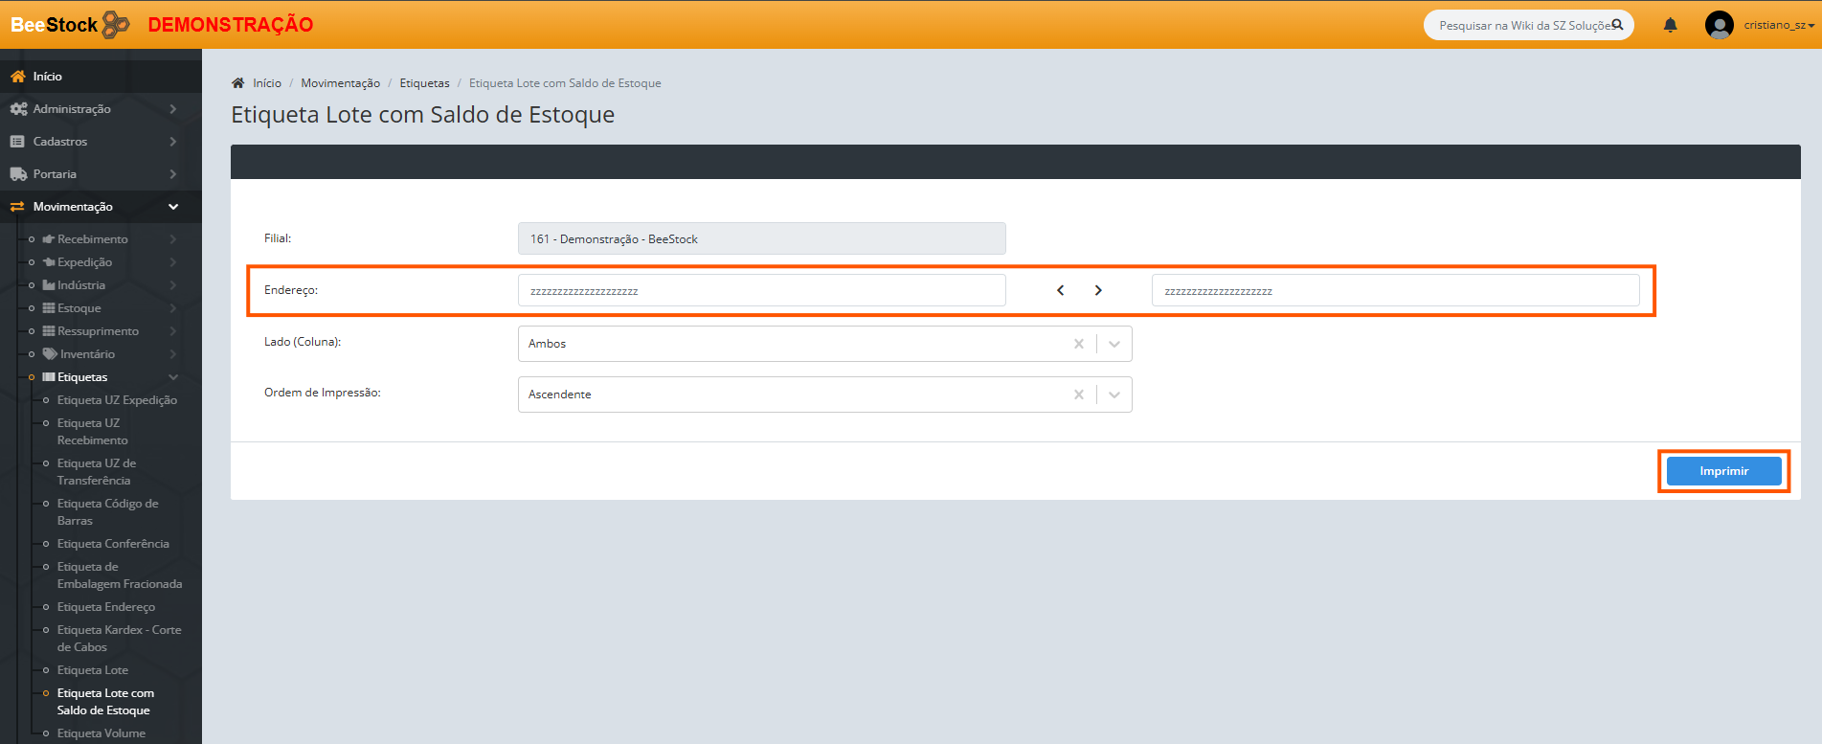
Task: Open the Ordem de Impressão dropdown
Action: pyautogui.click(x=1114, y=395)
